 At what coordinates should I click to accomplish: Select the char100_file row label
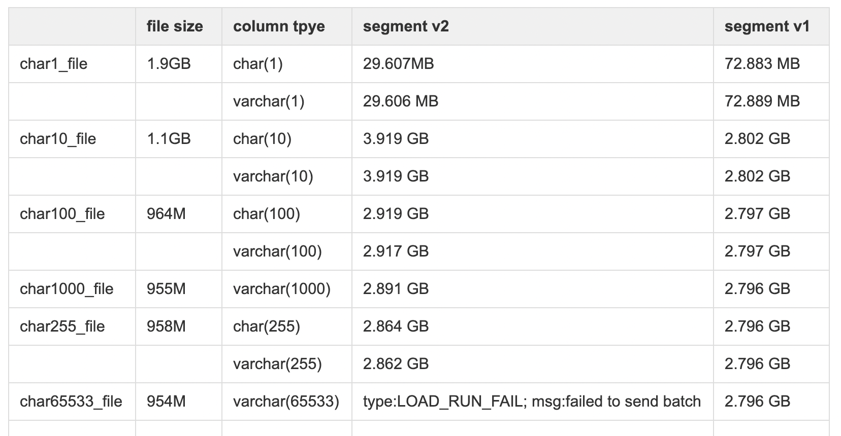click(62, 214)
